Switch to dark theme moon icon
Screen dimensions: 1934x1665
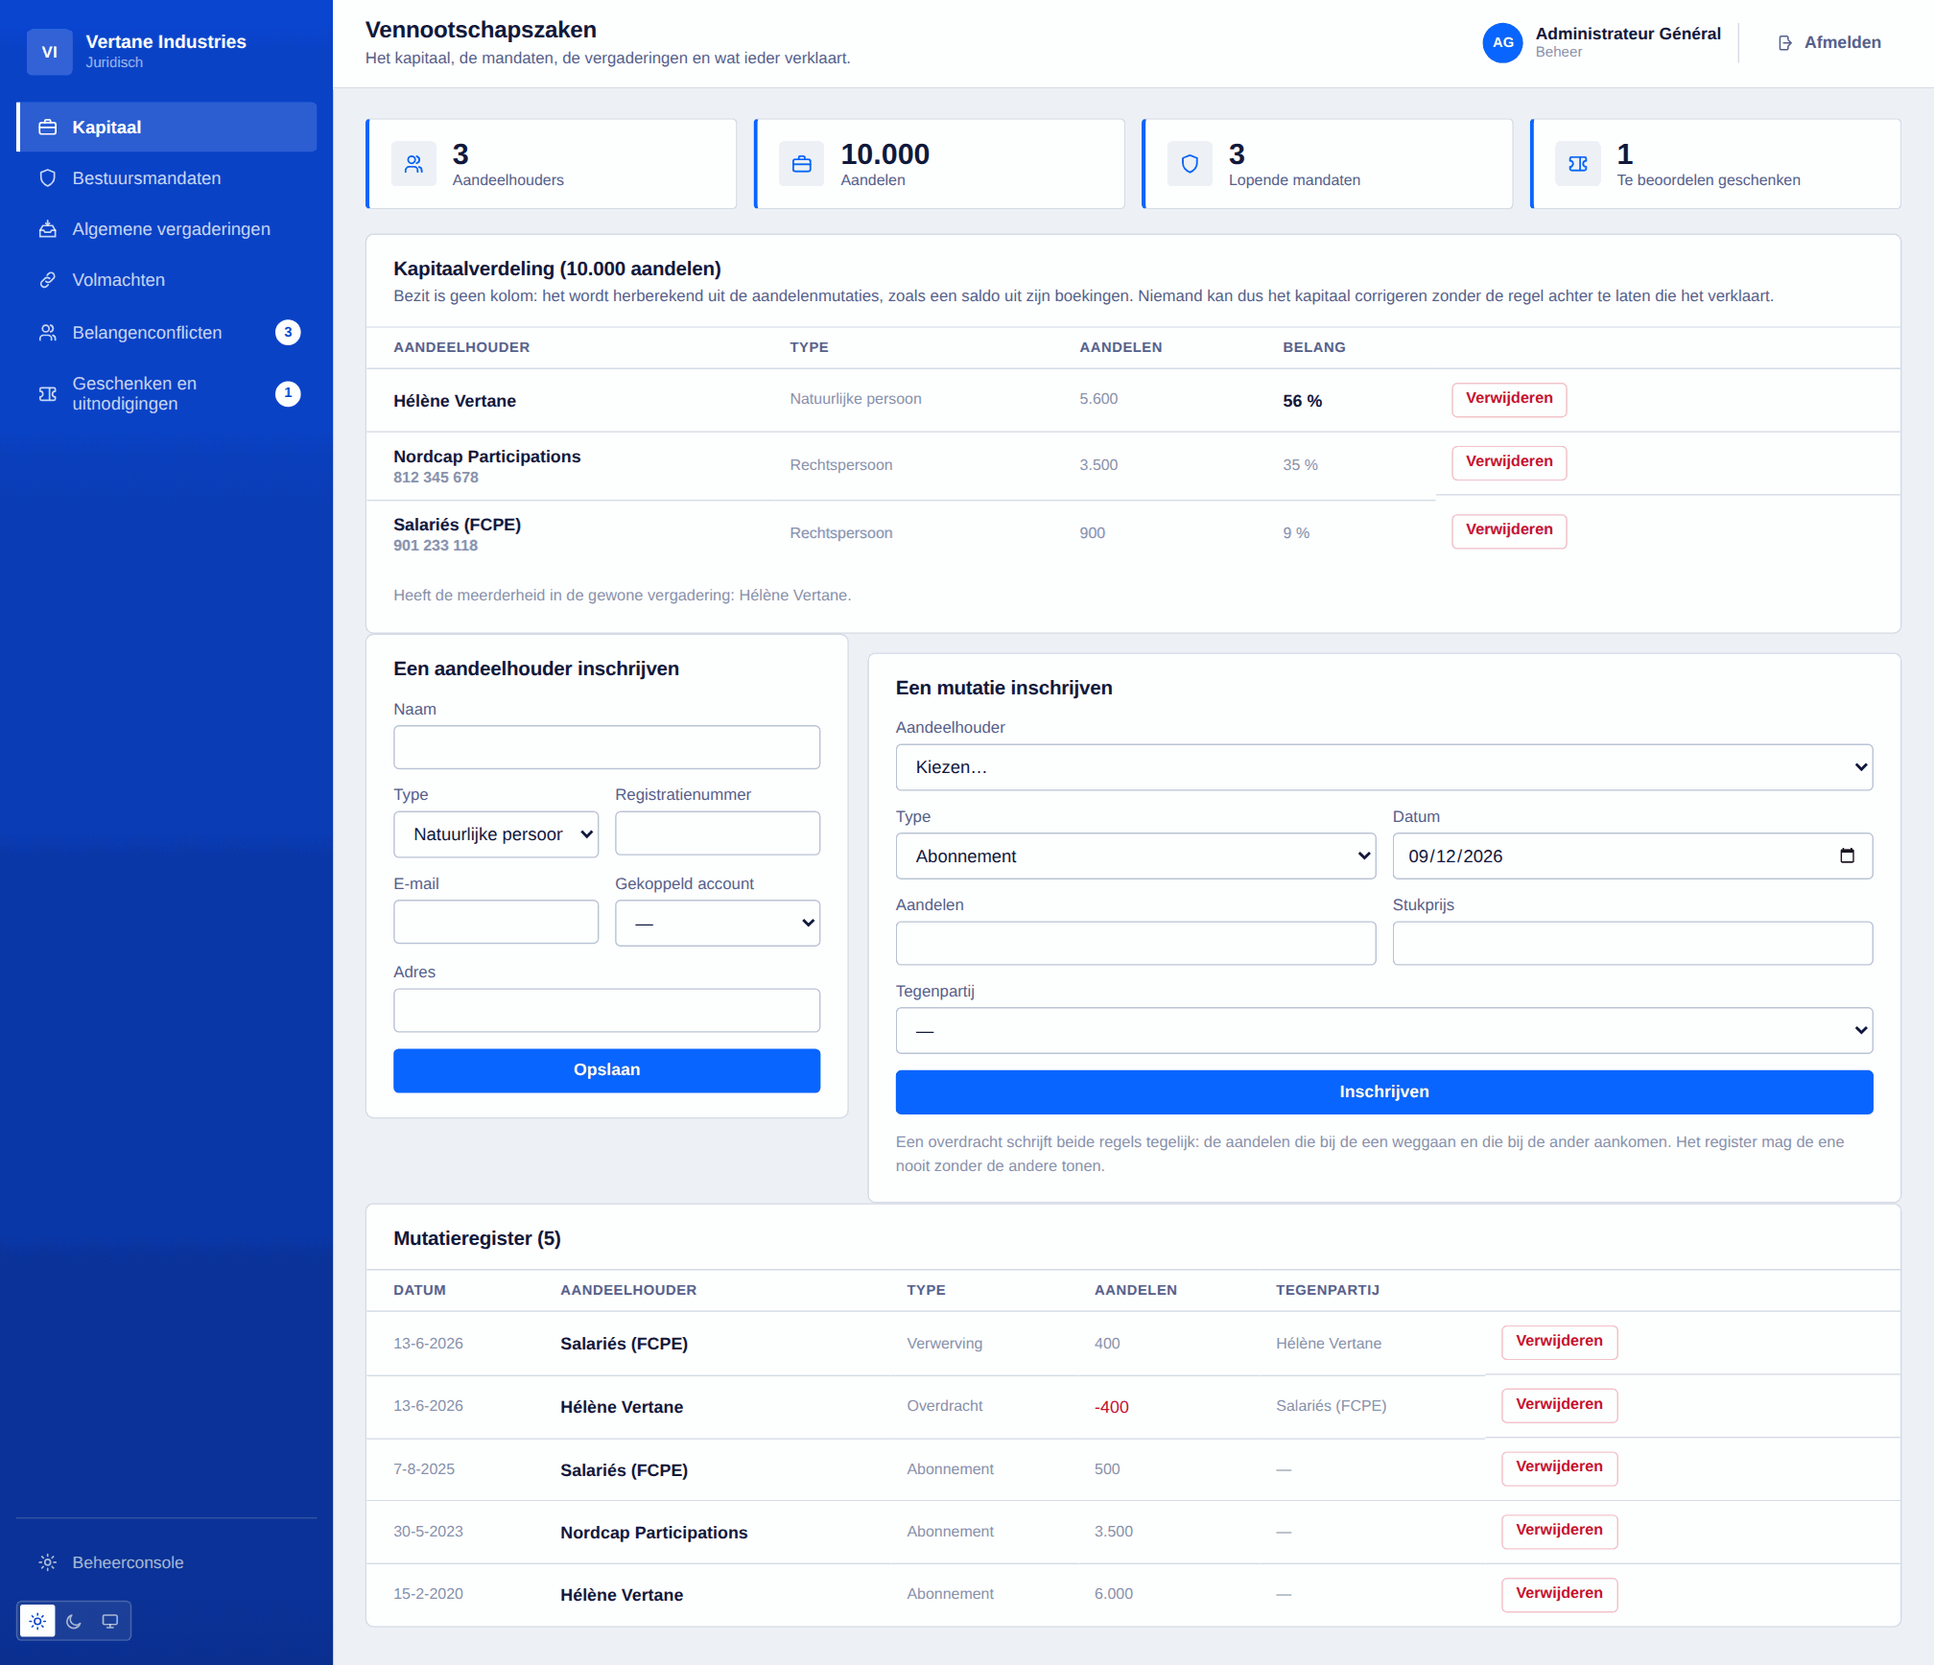[74, 1621]
